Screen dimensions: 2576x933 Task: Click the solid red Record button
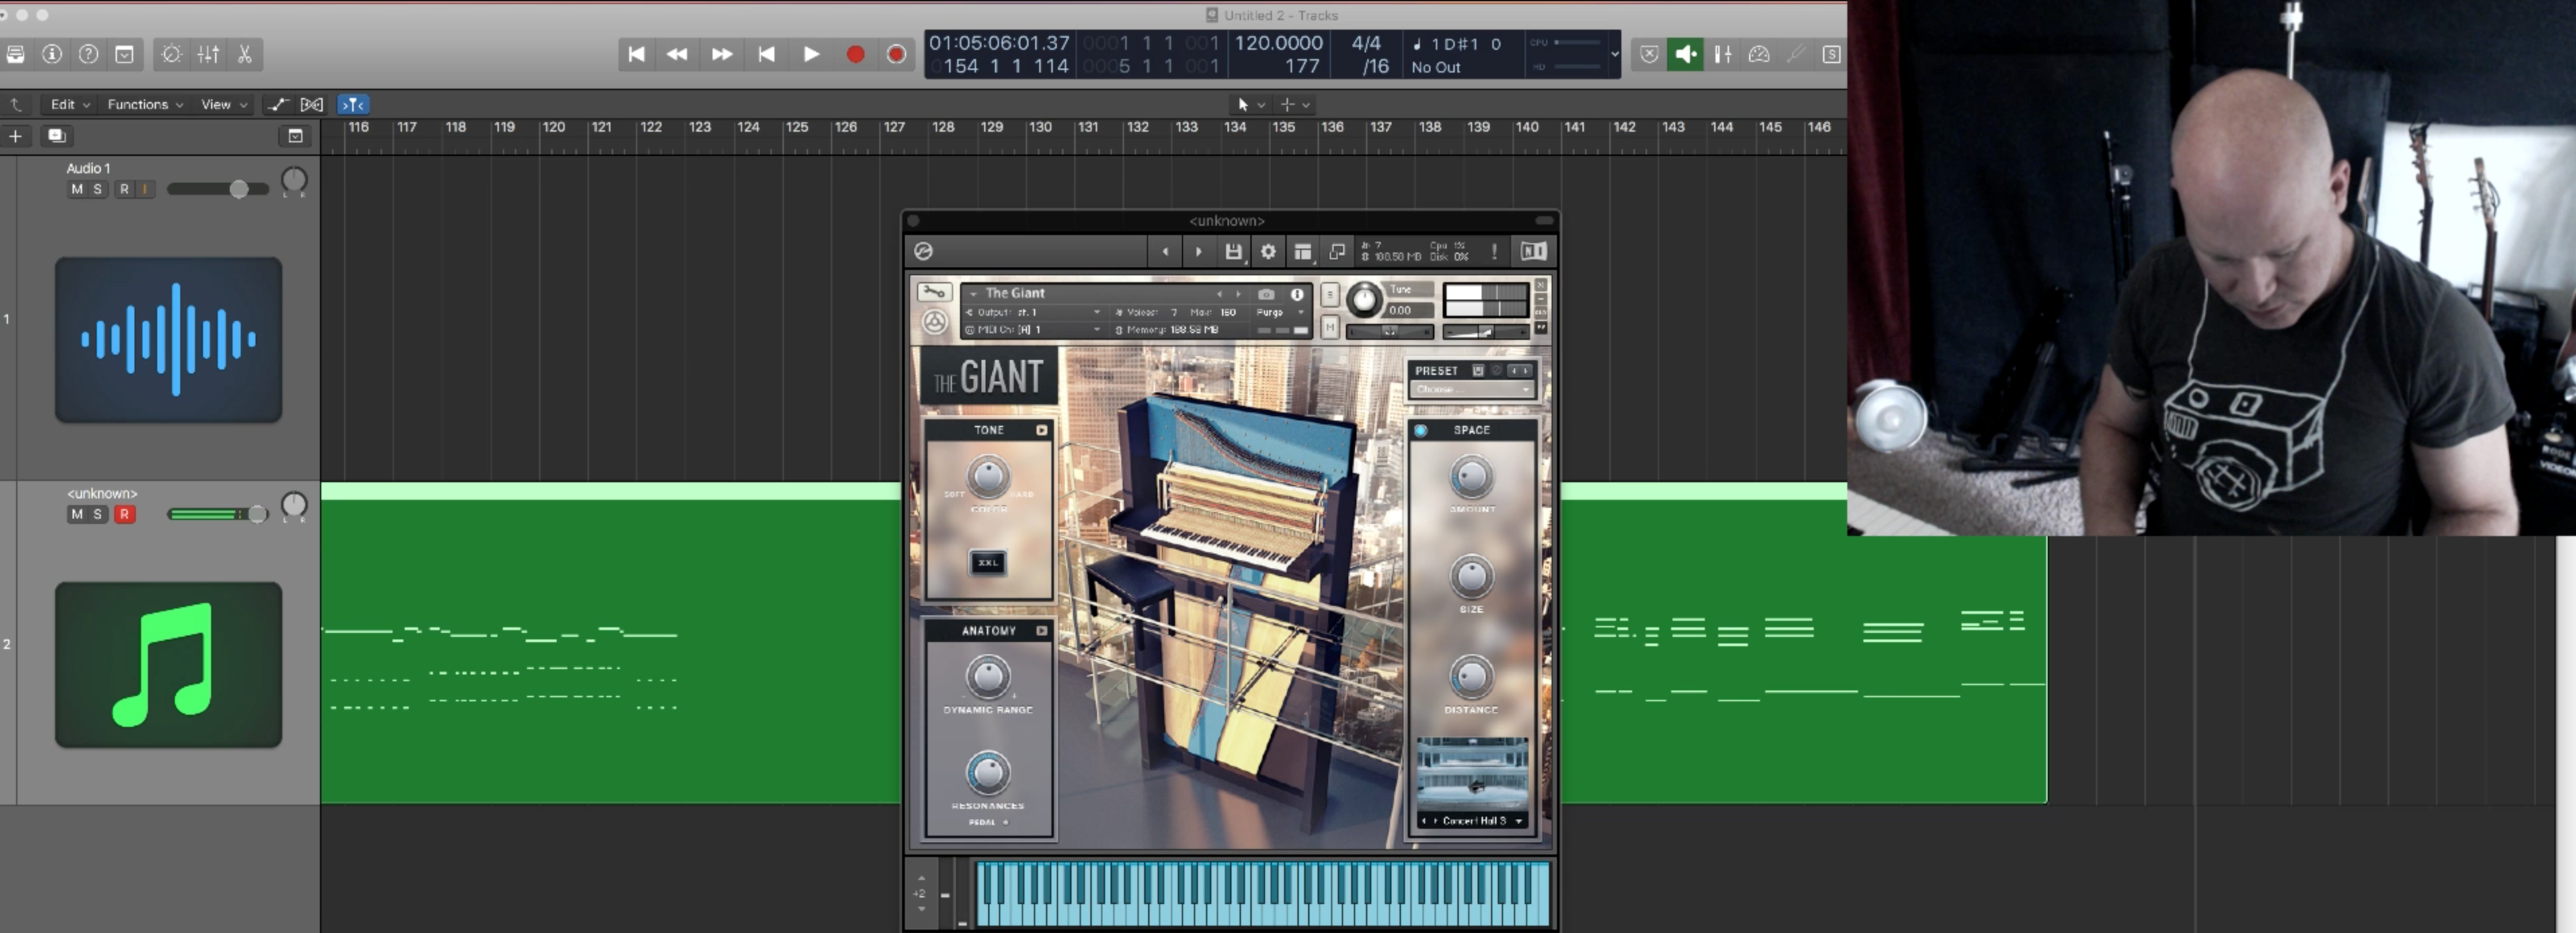(855, 54)
